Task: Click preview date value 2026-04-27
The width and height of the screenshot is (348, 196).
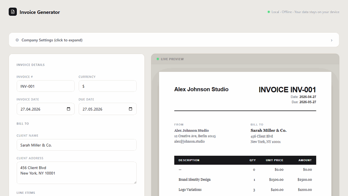Action: [x=308, y=97]
